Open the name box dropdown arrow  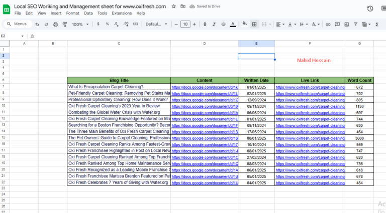pyautogui.click(x=23, y=36)
